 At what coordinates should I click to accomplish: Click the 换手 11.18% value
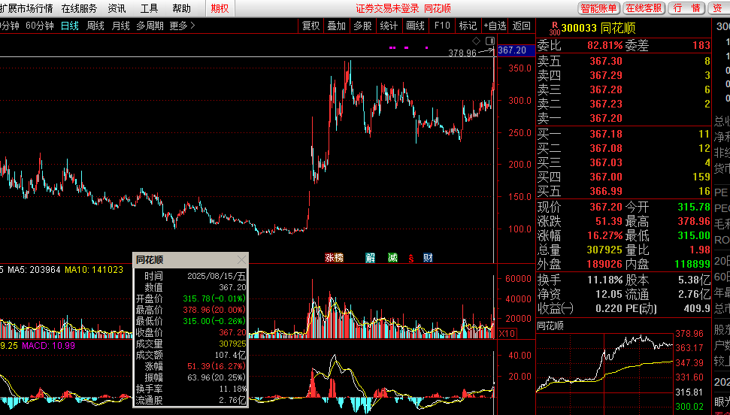pyautogui.click(x=604, y=280)
